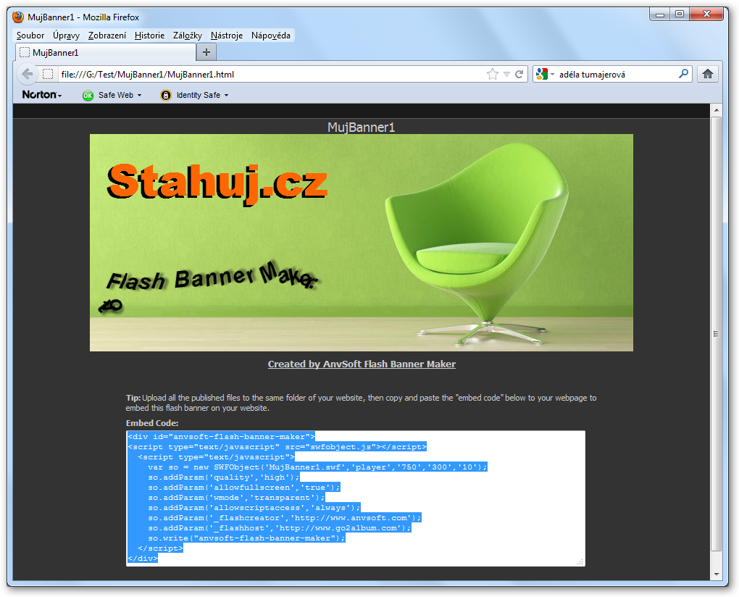Click the Firefox logo in title bar
Image resolution: width=739 pixels, height=597 pixels.
tap(18, 17)
